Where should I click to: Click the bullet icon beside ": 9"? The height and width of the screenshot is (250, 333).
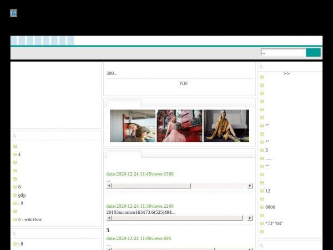pos(15,203)
